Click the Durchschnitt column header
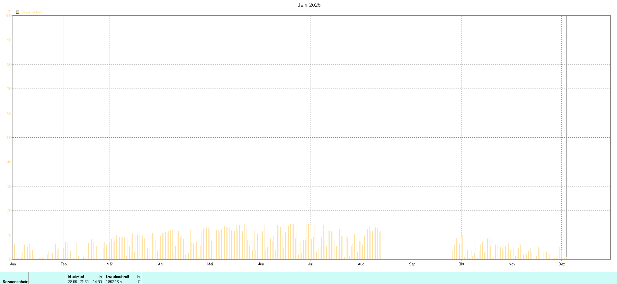Viewport: 617px width, 284px height. click(118, 276)
